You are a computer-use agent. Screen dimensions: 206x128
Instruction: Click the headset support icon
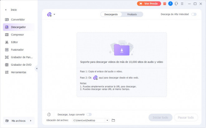pos(176,4)
